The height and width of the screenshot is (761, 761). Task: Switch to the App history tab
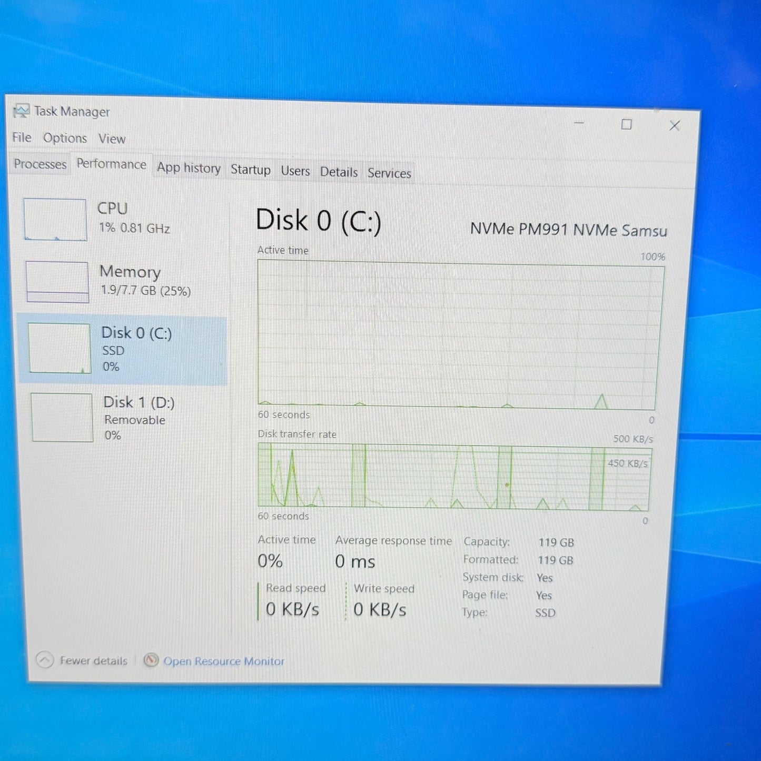coord(189,168)
